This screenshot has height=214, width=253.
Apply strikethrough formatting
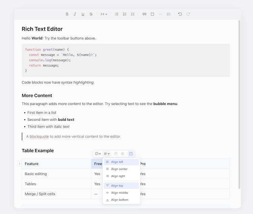pyautogui.click(x=91, y=14)
